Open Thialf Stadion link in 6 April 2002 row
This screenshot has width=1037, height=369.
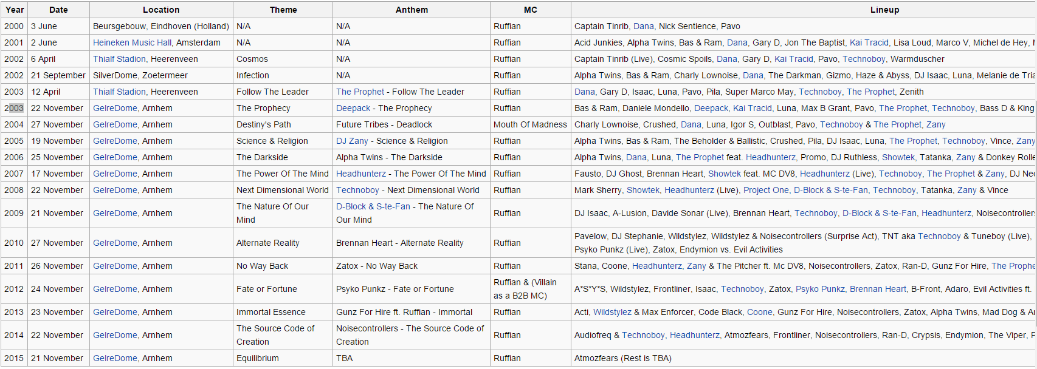pyautogui.click(x=119, y=59)
